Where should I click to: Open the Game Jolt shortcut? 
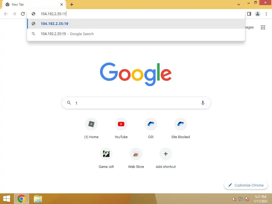106,158
